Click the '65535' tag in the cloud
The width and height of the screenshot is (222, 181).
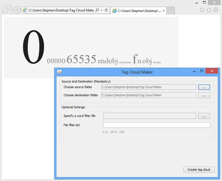81,59
